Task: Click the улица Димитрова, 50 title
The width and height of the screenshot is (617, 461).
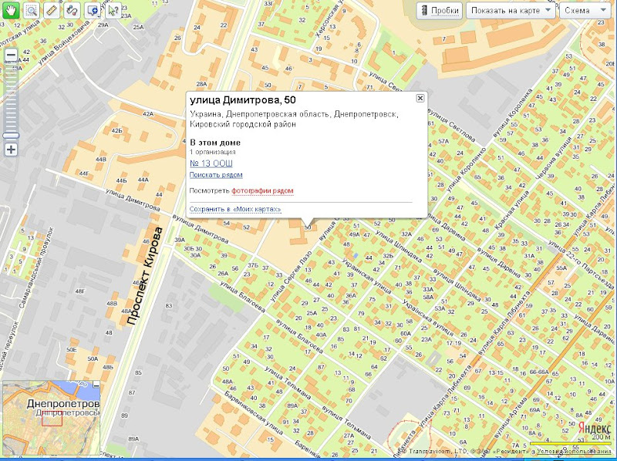Action: [x=243, y=100]
